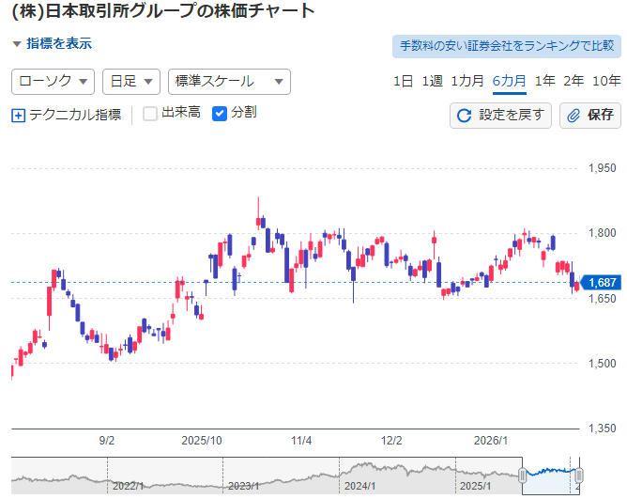Click the 設定を戻す reset button
Image resolution: width=627 pixels, height=499 pixels.
pyautogui.click(x=500, y=116)
